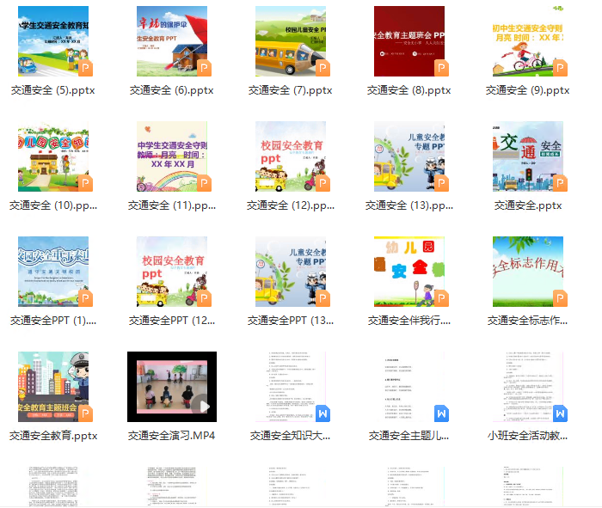Open the 交通安全伴我行 presentation icon
Screen dimensions: 602x508
[409, 272]
